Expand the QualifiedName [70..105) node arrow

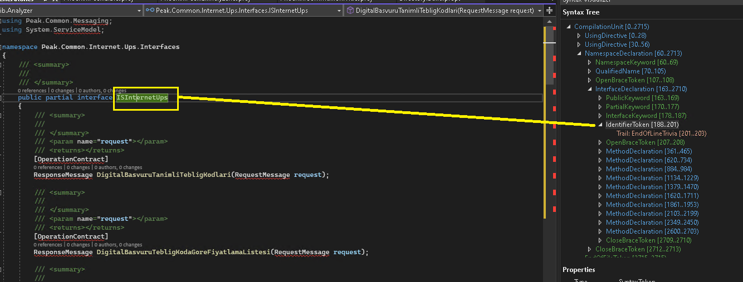tap(590, 71)
